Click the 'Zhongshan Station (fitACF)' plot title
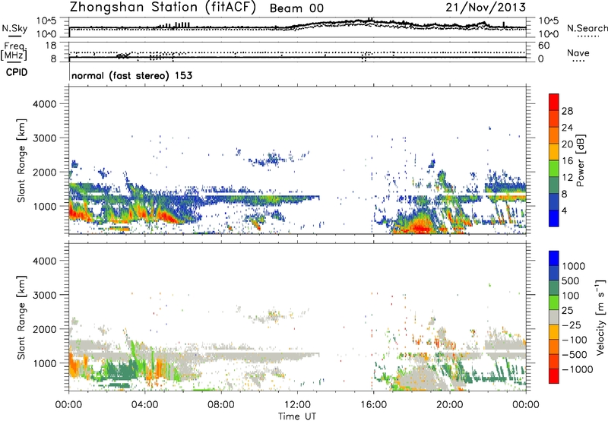This screenshot has height=421, width=608. pos(163,7)
